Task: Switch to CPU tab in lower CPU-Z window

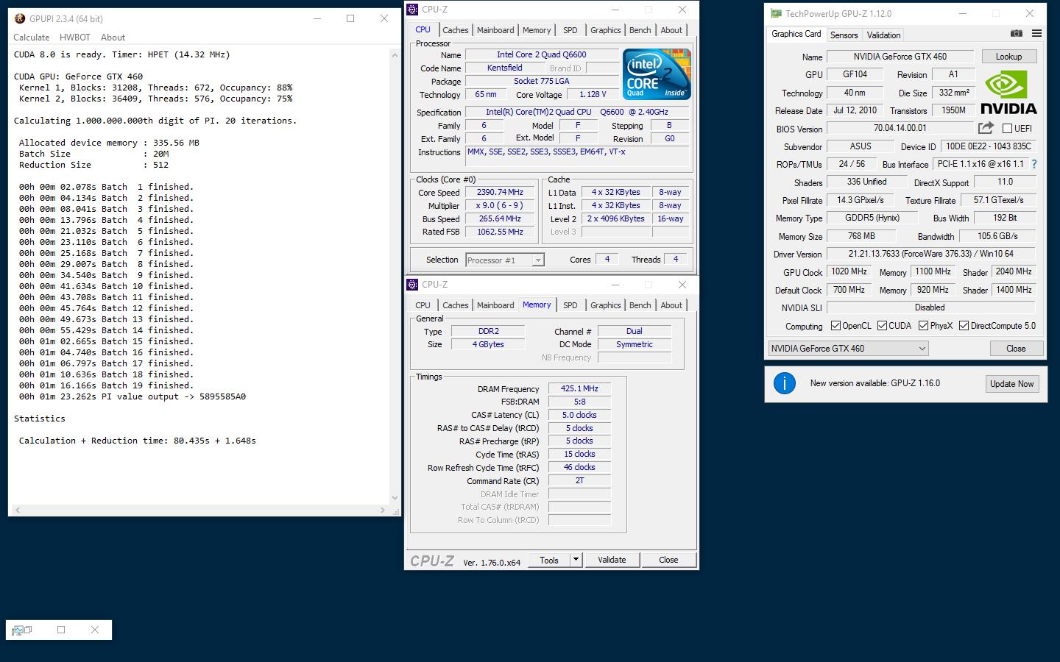Action: 423,305
